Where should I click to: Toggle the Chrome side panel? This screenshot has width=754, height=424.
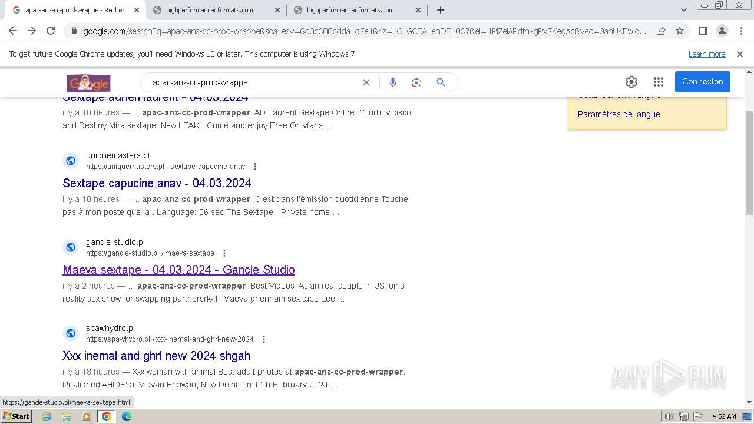click(703, 31)
